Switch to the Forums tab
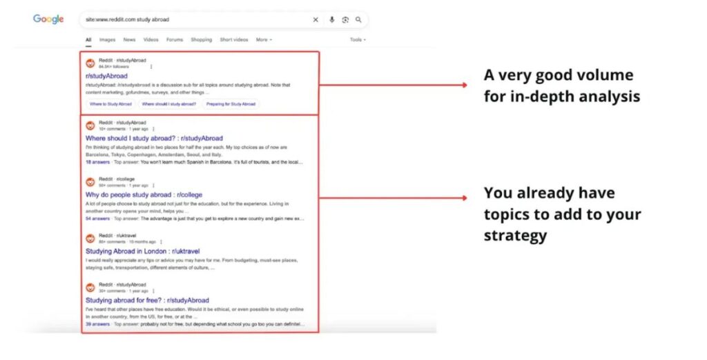This screenshot has height=360, width=707. tap(175, 40)
